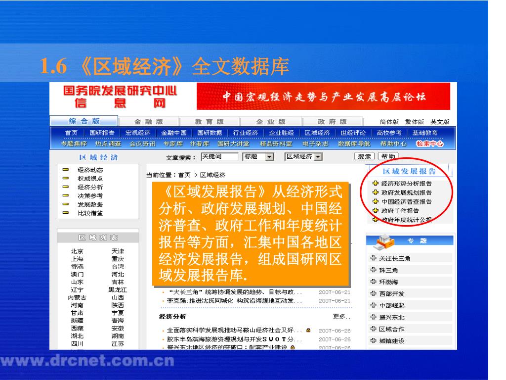Open 权威视点 in sidebar
The width and height of the screenshot is (506, 380).
[90, 179]
